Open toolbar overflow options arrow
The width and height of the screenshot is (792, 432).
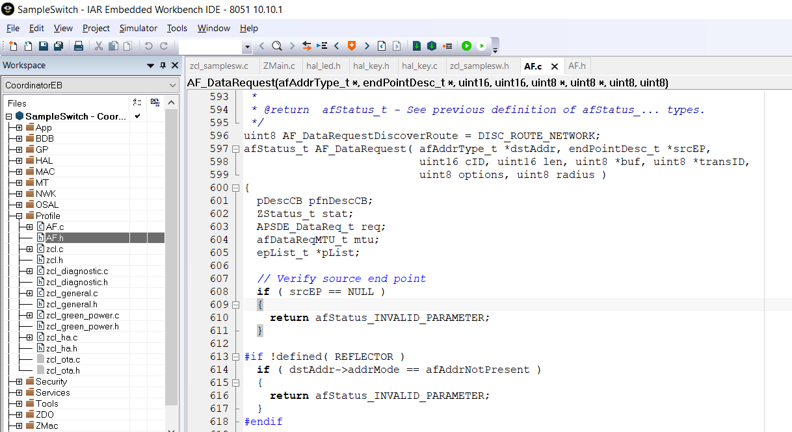[x=495, y=49]
